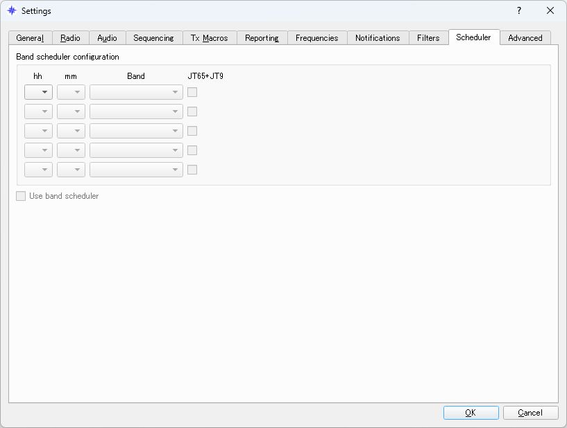Select the Advanced settings tab
Screen dimensions: 567x428
(x=525, y=38)
